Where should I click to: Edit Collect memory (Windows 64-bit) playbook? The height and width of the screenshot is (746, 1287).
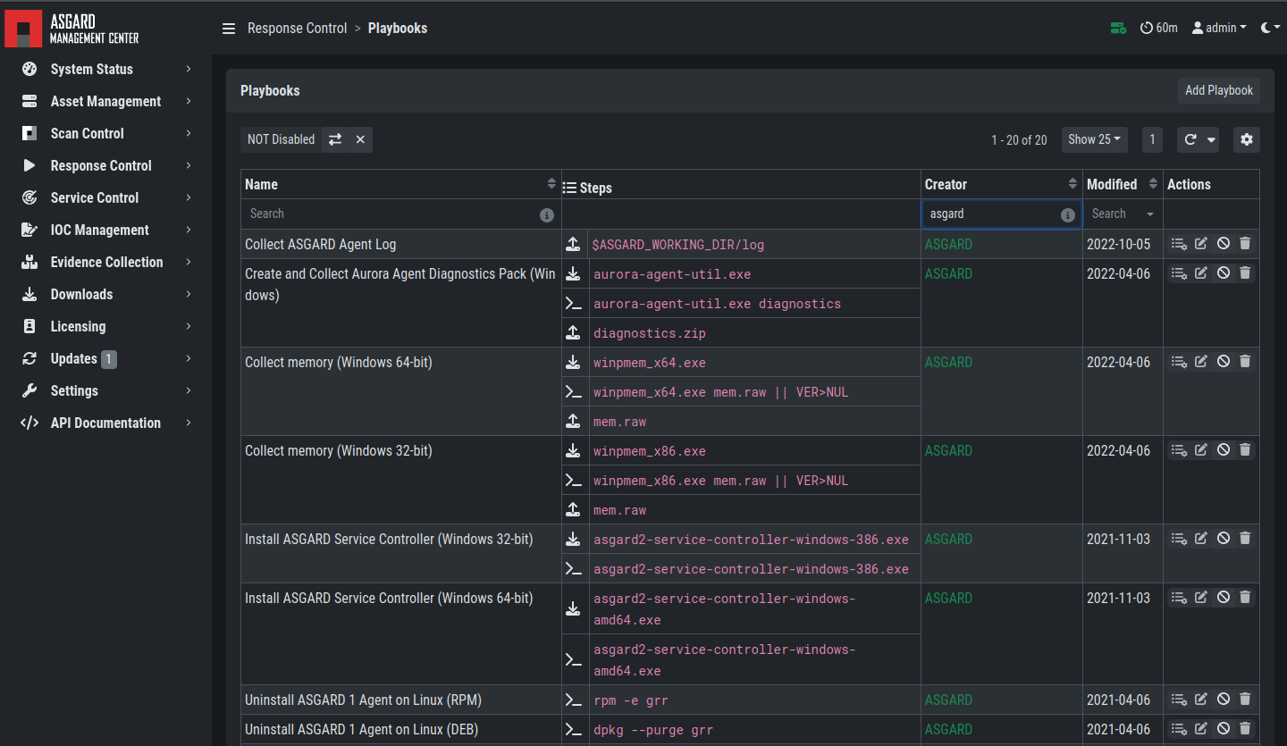pyautogui.click(x=1201, y=362)
